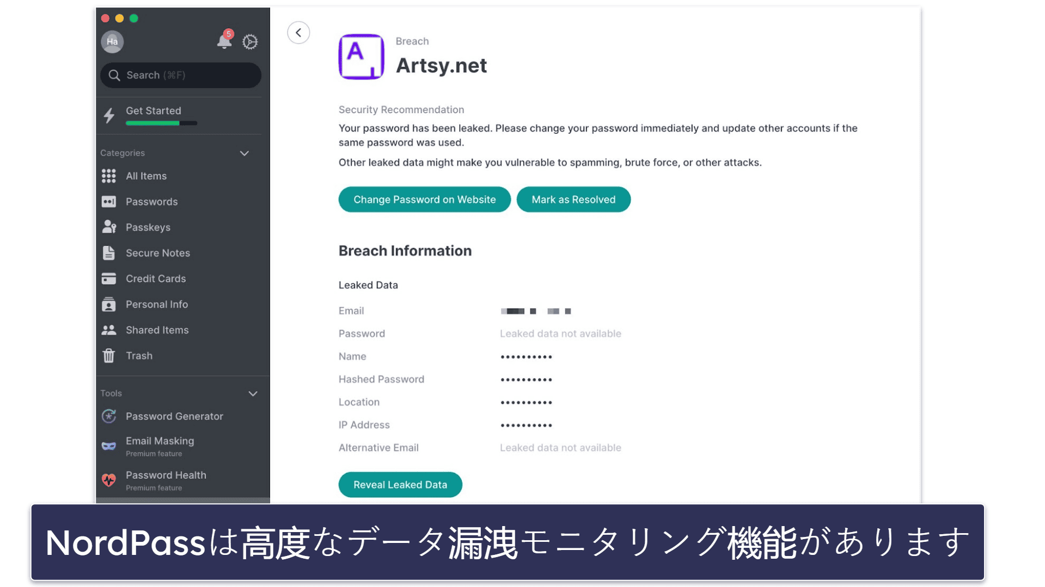1045x587 pixels.
Task: Mark the breach as resolved
Action: tap(573, 200)
